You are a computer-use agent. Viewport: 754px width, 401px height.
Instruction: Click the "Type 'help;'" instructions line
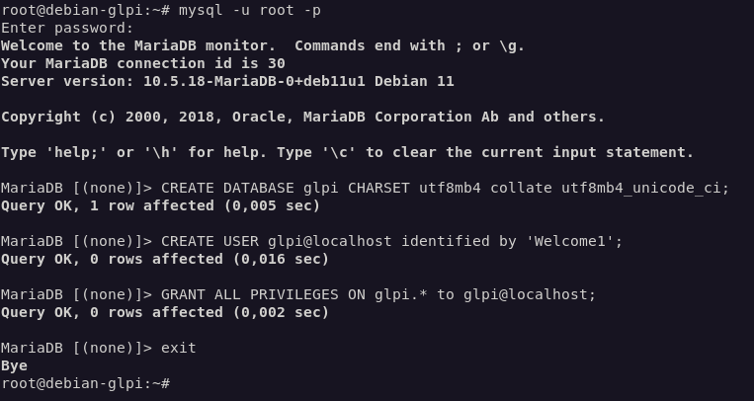click(347, 152)
